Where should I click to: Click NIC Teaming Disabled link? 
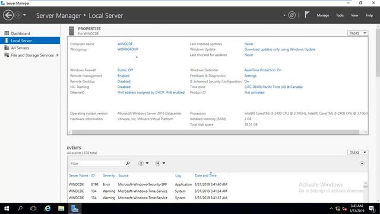pos(124,87)
